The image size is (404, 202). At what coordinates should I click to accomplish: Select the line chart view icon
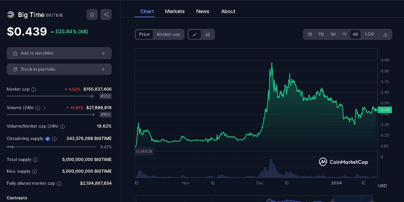point(195,35)
